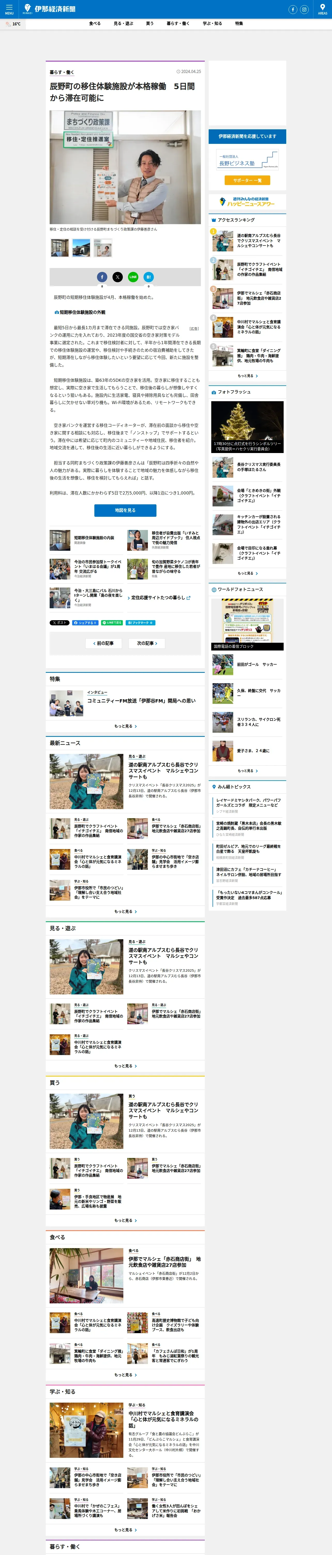Click the 16℃ weather indicator
The image size is (332, 1555).
13,24
